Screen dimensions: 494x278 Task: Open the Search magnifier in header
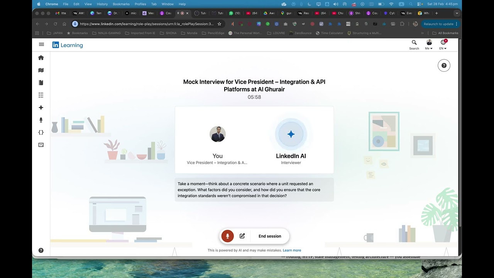point(414,45)
